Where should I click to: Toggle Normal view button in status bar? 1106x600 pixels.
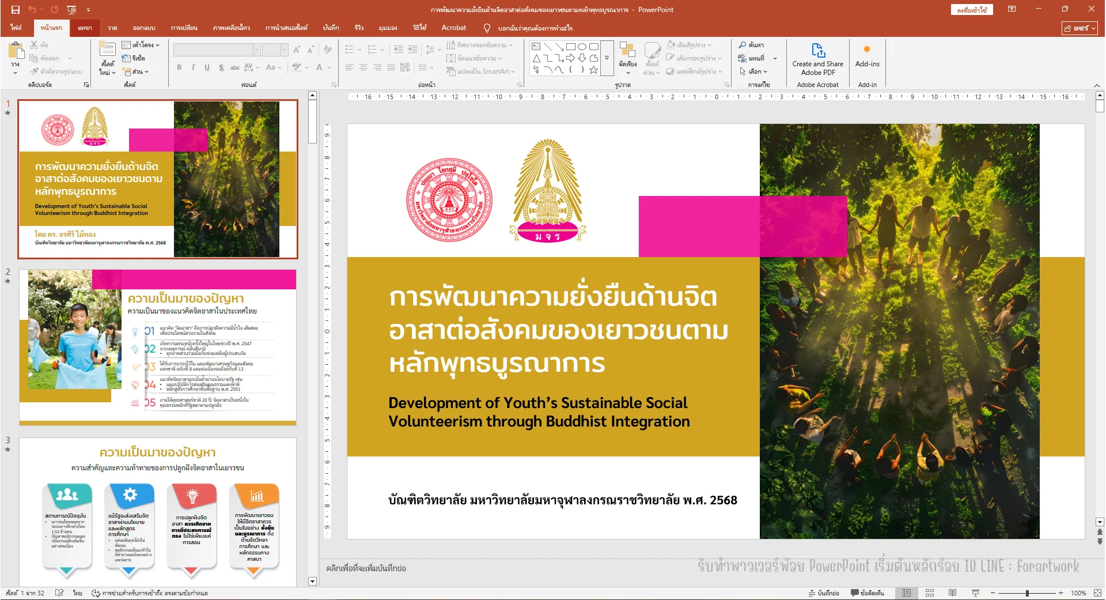[907, 593]
